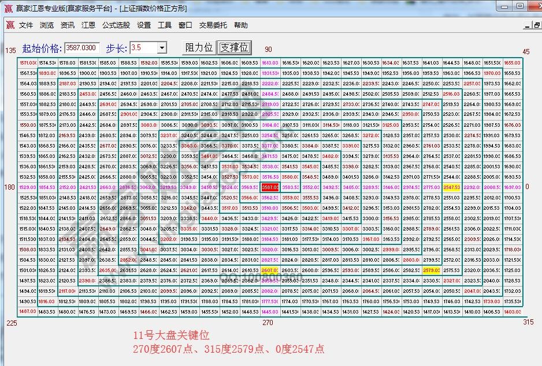Minimize the 上证指数价格正方形 child window
The height and width of the screenshot is (366, 542).
click(528, 25)
